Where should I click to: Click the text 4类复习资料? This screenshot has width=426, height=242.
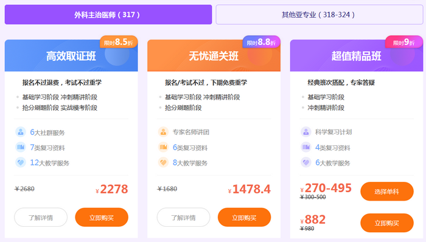(332, 148)
